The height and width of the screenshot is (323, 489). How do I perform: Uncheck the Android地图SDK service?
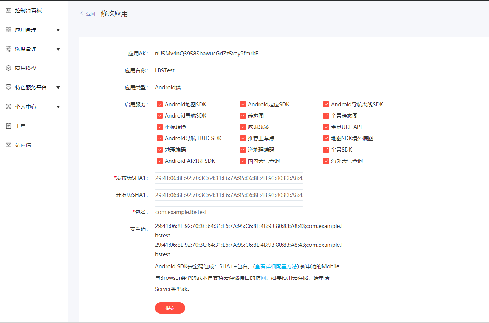[x=160, y=104]
